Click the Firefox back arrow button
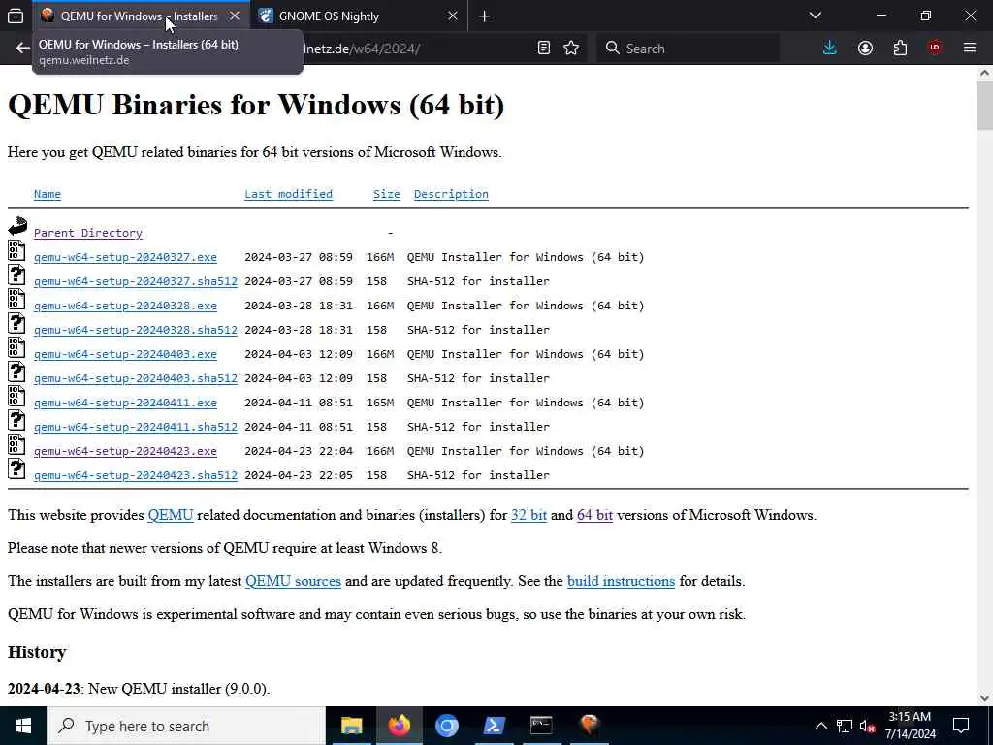Viewport: 993px width, 745px height. (x=23, y=49)
